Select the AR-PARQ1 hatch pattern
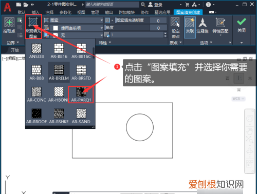 tap(81, 94)
